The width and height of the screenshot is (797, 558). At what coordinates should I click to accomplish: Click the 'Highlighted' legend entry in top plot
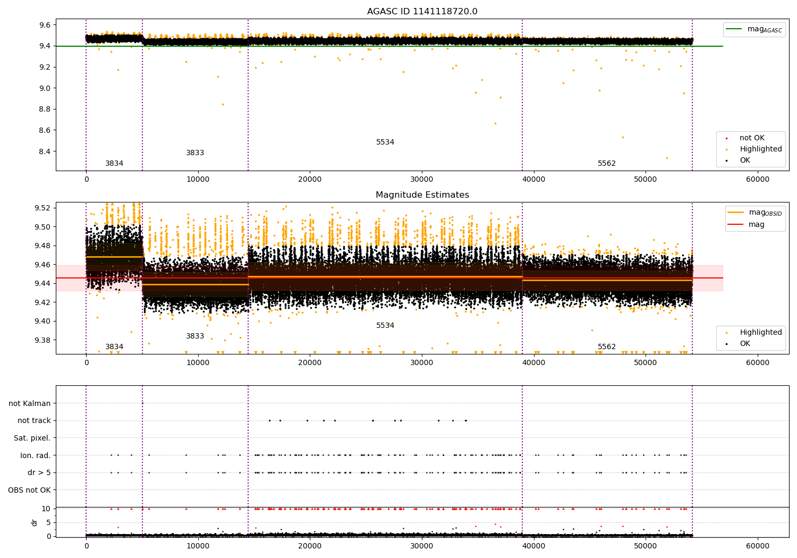(760, 149)
